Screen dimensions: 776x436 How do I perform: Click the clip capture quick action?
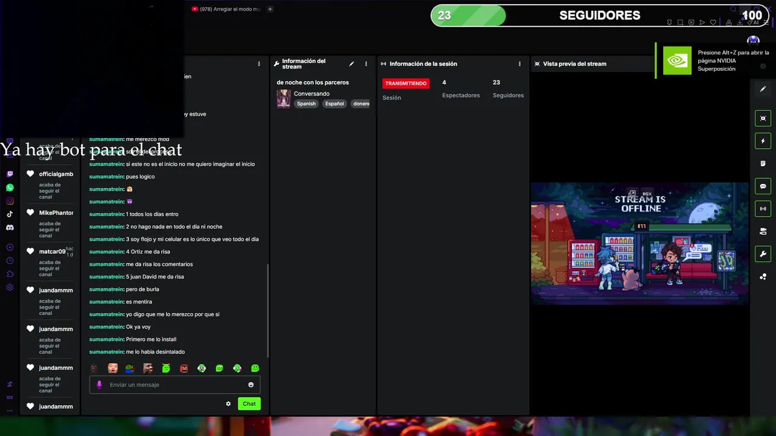pyautogui.click(x=763, y=118)
